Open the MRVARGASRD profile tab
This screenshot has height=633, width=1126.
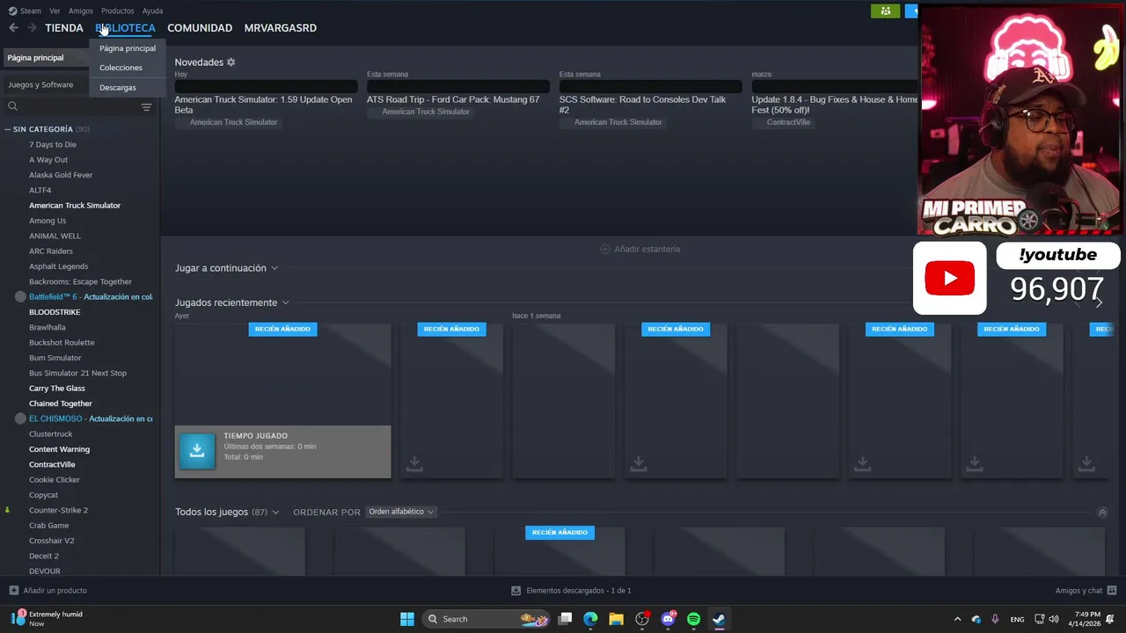pyautogui.click(x=281, y=28)
